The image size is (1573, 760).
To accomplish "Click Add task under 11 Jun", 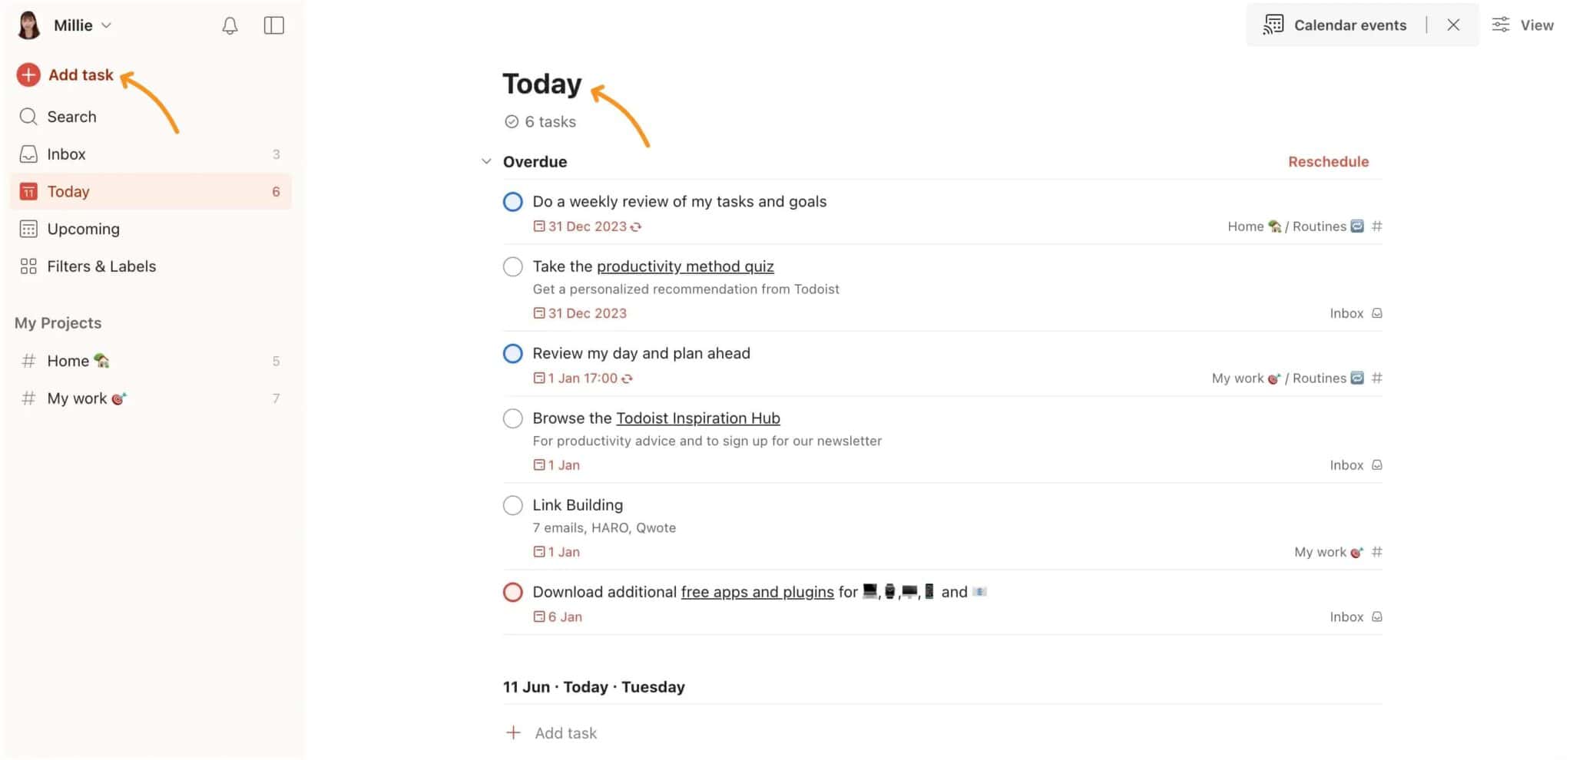I will pos(566,732).
